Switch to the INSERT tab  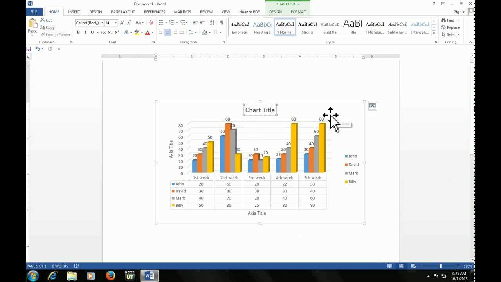pos(74,12)
